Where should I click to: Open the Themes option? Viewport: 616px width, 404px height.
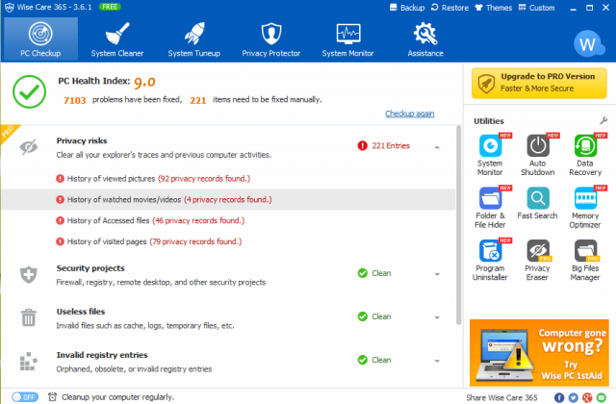493,8
